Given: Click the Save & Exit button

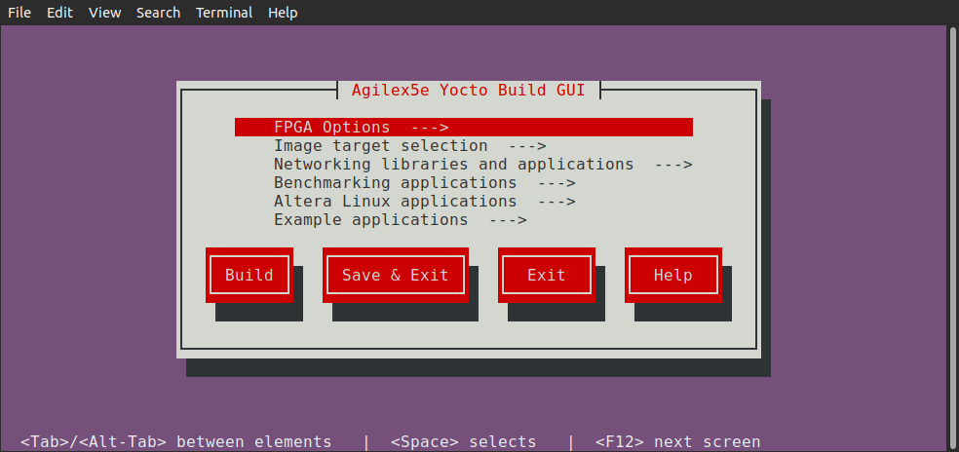Looking at the screenshot, I should point(395,275).
